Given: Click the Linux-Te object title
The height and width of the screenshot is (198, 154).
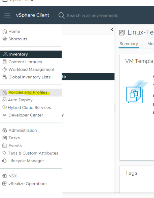Looking at the screenshot, I should point(141,33).
